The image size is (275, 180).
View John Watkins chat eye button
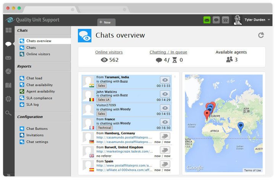(x=165, y=94)
